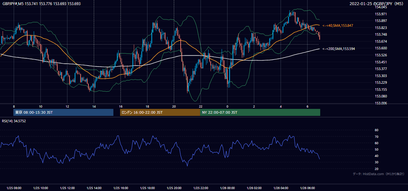Click the 1/26 00:00 time axis label
The height and width of the screenshot is (191, 408).
(x=227, y=188)
